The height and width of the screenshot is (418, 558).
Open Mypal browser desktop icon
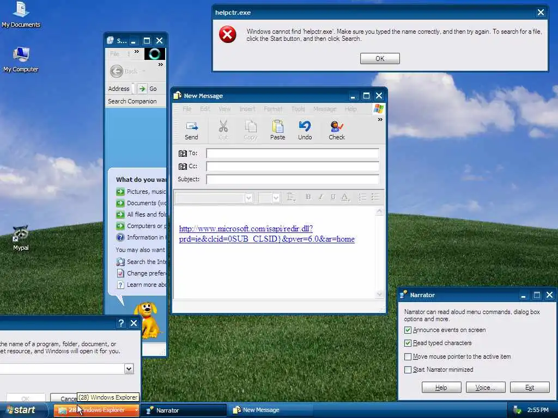point(21,238)
